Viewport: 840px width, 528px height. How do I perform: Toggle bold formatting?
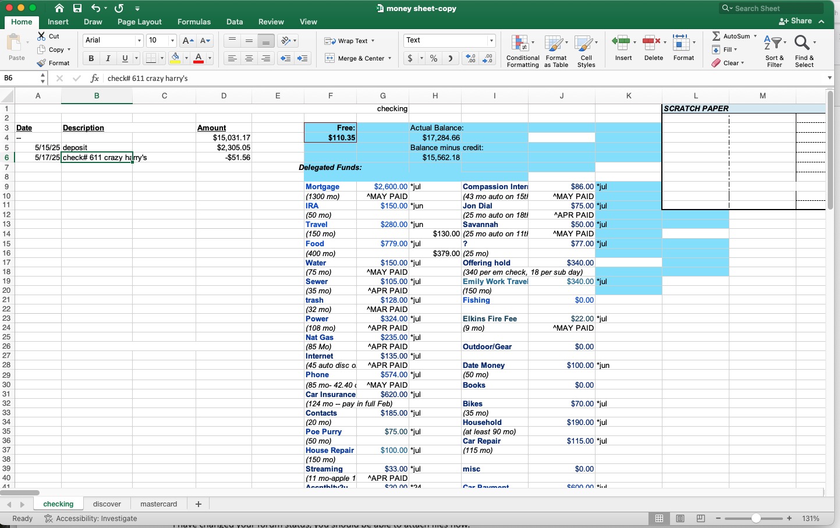(x=91, y=58)
